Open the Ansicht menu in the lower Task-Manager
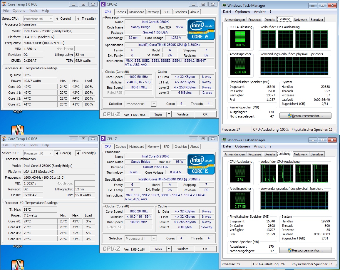This screenshot has width=340, height=270. point(259,146)
